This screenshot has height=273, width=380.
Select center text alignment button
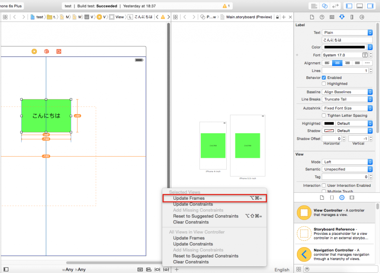click(x=337, y=63)
